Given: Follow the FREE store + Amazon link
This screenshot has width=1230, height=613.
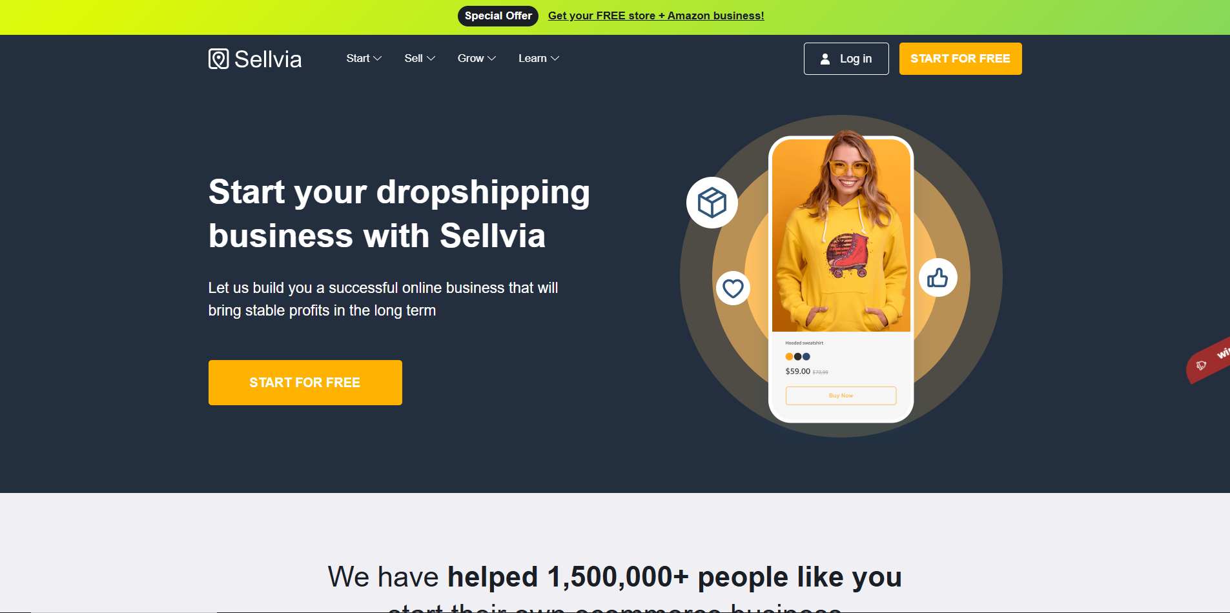Looking at the screenshot, I should (656, 15).
